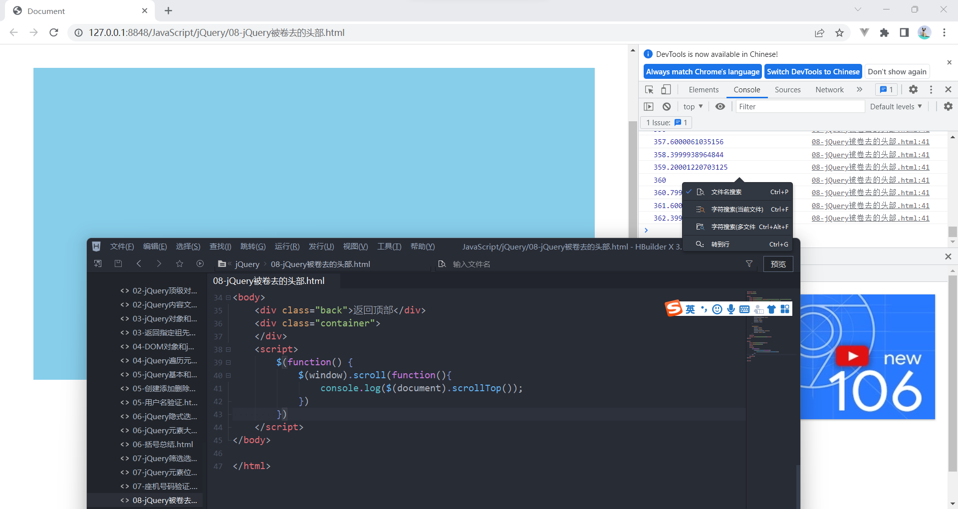Clear the console with the ban icon
958x509 pixels.
[666, 106]
